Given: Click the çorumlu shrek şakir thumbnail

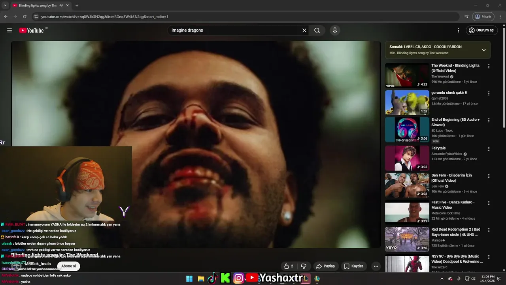Looking at the screenshot, I should click(407, 103).
